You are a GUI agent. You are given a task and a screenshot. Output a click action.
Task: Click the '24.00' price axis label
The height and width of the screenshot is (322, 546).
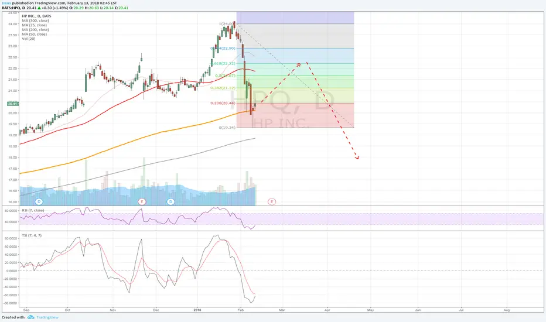coord(13,23)
